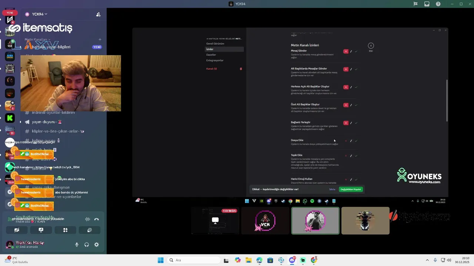Open the Discord help question mark icon
This screenshot has width=474, height=266.
(438, 4)
